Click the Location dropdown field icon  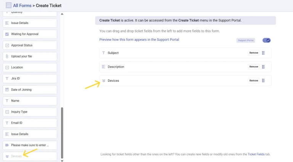point(7,67)
